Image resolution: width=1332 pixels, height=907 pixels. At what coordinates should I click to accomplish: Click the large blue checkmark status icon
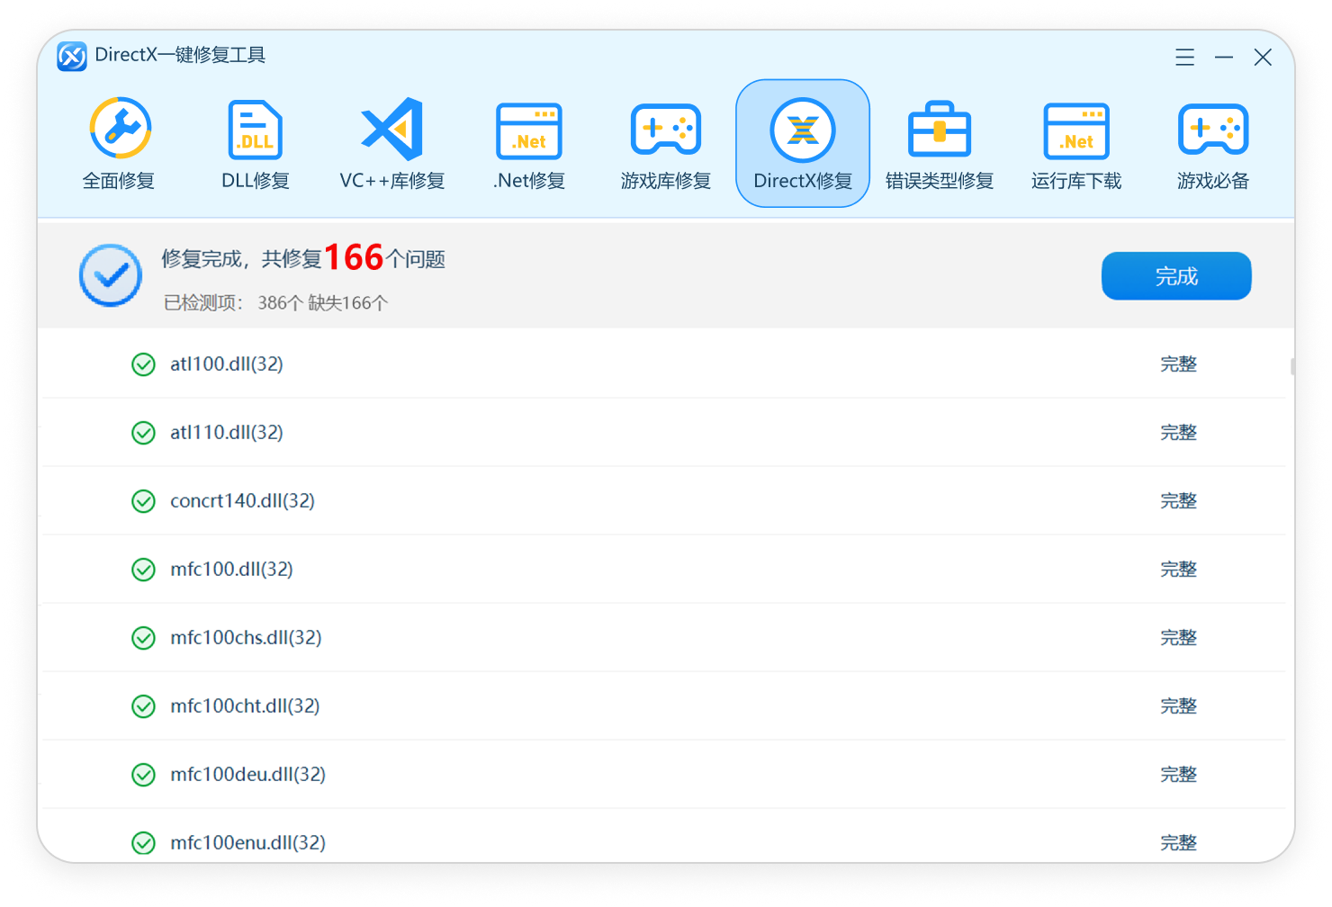111,275
